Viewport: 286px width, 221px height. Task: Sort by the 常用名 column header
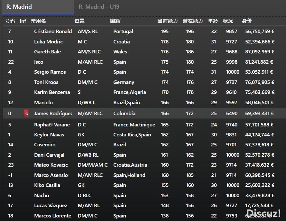(38, 21)
